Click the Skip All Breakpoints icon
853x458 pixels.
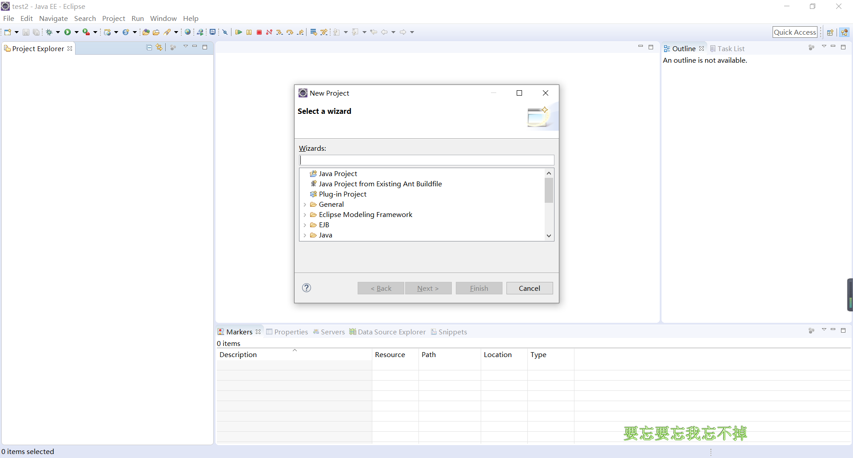click(x=225, y=32)
